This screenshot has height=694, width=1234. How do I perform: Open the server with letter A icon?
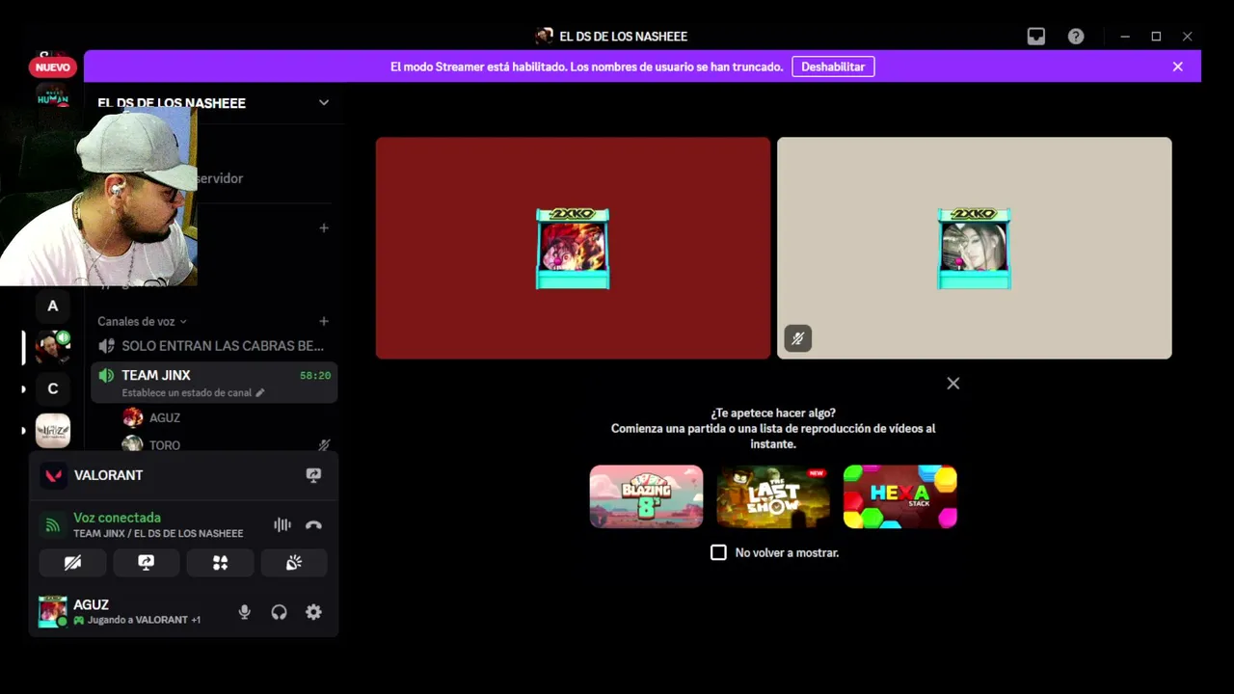click(x=53, y=306)
